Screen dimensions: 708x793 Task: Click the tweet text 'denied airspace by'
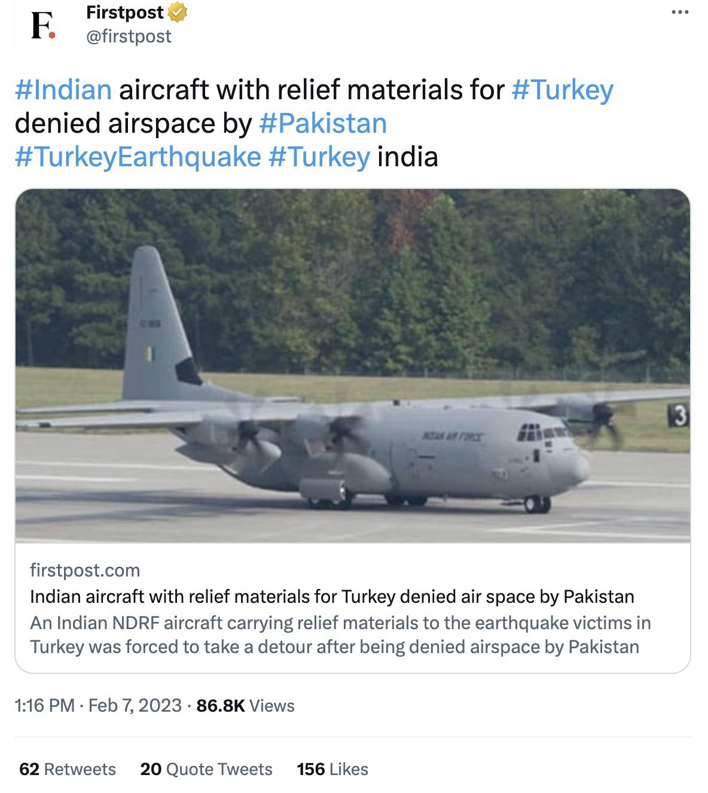coord(133,123)
